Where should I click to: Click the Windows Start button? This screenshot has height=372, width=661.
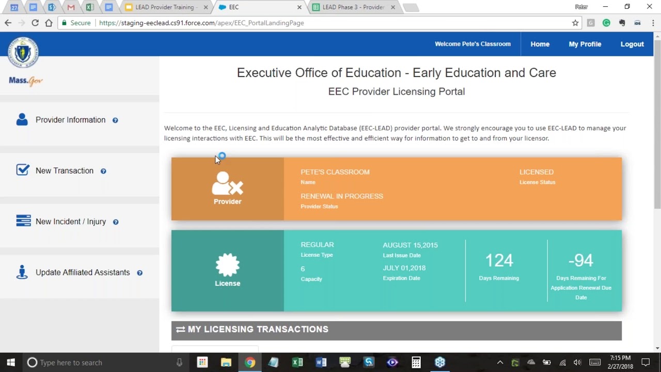point(11,362)
